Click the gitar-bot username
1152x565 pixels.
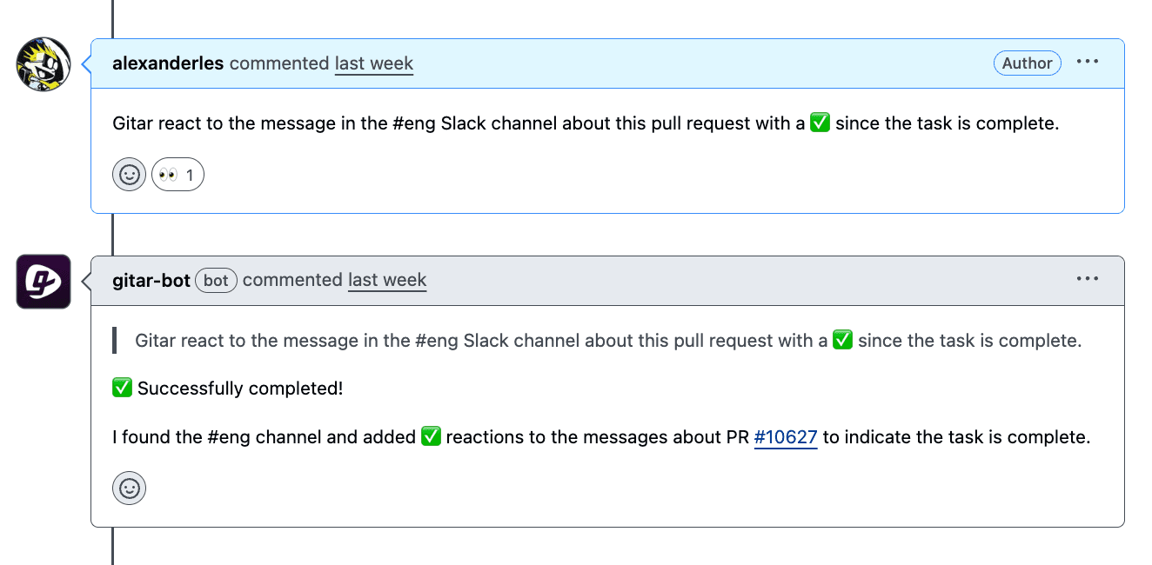[x=152, y=279]
